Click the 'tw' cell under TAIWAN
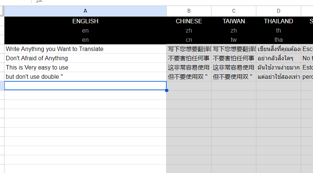 pyautogui.click(x=234, y=40)
